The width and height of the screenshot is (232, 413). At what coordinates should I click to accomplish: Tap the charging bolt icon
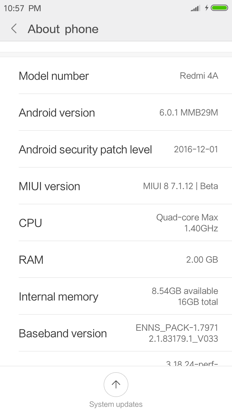point(207,8)
